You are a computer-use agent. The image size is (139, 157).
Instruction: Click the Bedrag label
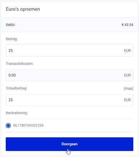[12, 39]
